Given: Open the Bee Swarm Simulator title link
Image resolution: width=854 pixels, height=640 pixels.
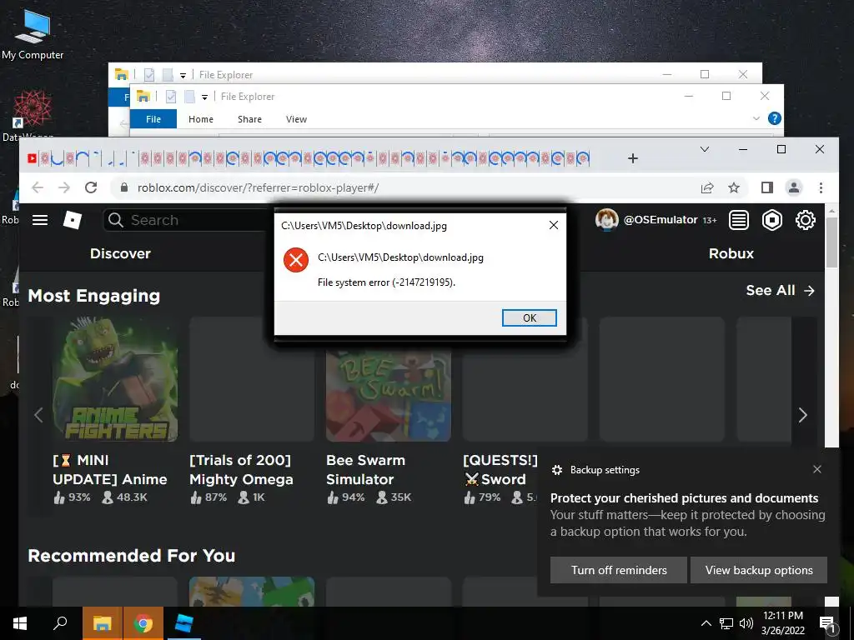Looking at the screenshot, I should pos(365,470).
